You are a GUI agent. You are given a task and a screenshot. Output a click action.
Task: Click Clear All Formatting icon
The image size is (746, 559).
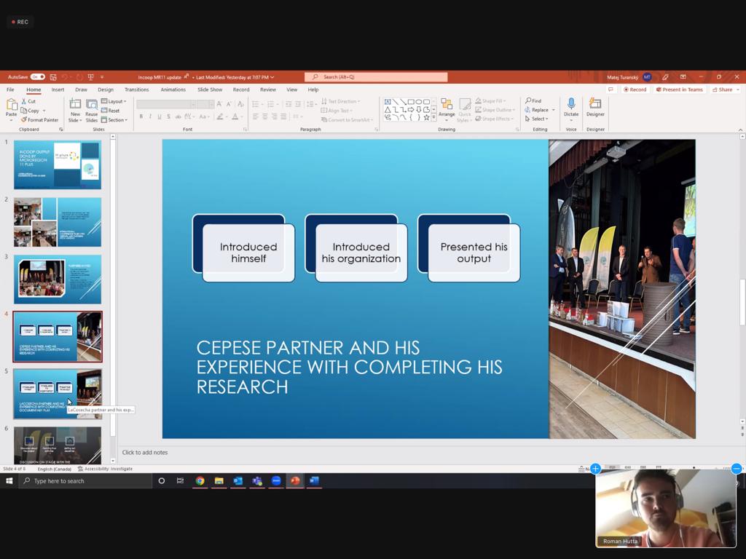coord(240,103)
